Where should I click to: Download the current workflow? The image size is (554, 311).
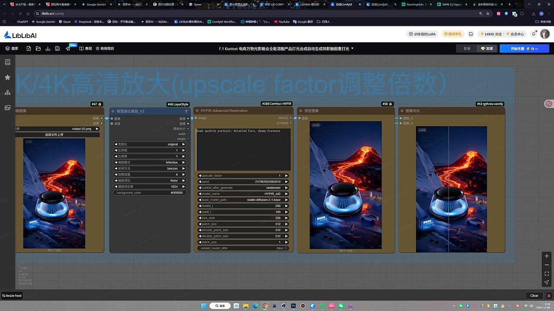[x=48, y=49]
